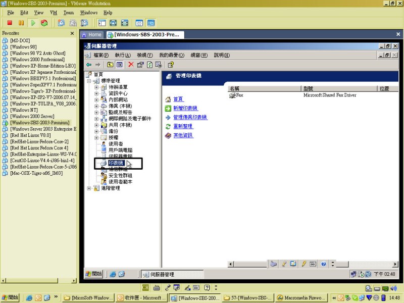Screen dimensions: 404x303
Task: Expand the 待辦清單 tree node
Action: coord(96,87)
